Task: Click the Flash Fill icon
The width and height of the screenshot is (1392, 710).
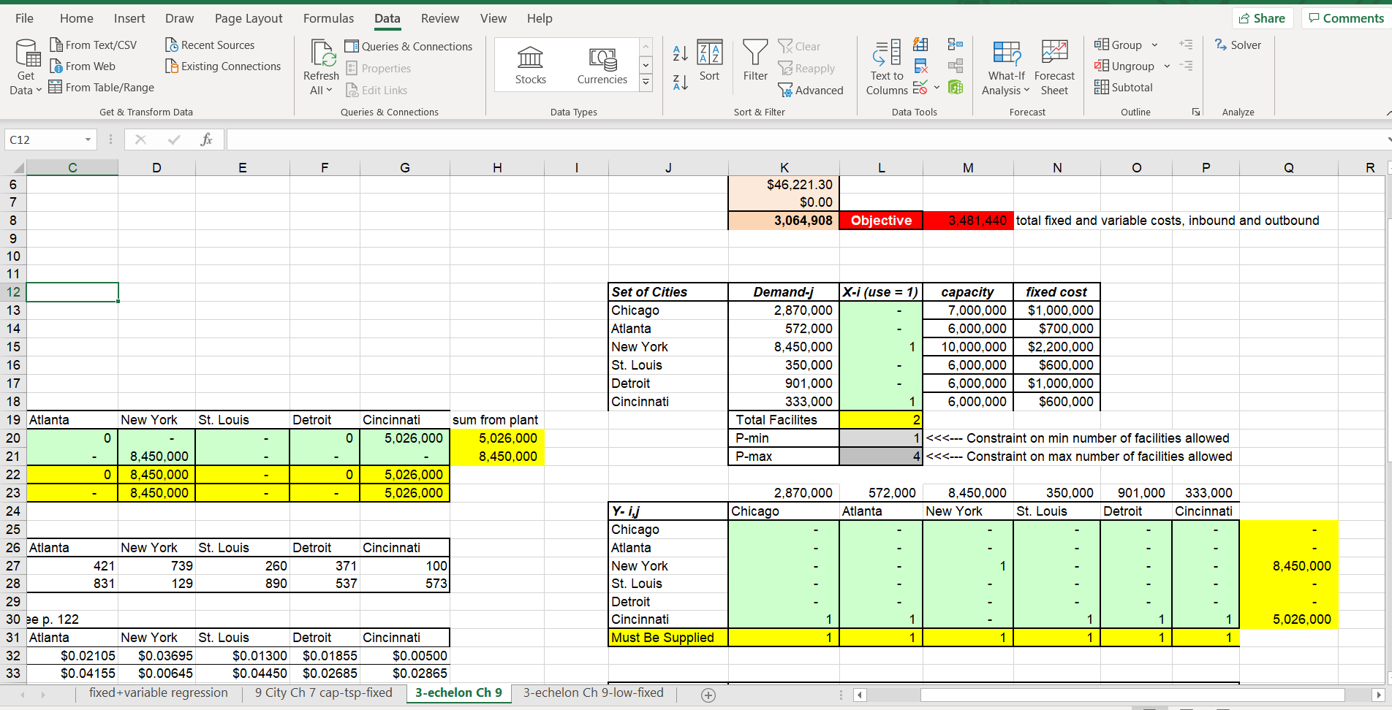Action: pyautogui.click(x=921, y=45)
